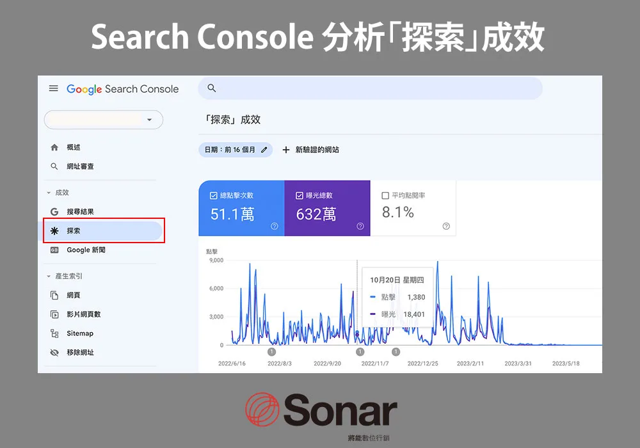Click the magnifier icon in search bar

click(x=211, y=88)
